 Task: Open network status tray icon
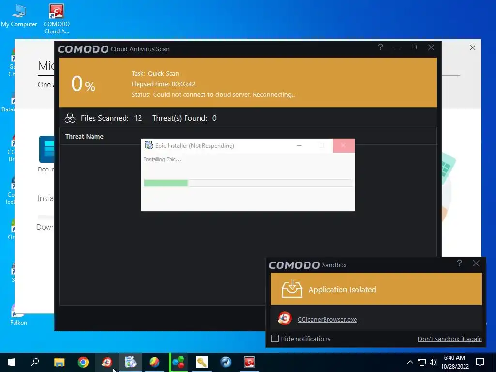(x=422, y=362)
